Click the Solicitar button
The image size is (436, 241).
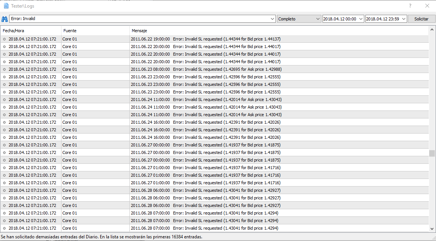(x=421, y=19)
